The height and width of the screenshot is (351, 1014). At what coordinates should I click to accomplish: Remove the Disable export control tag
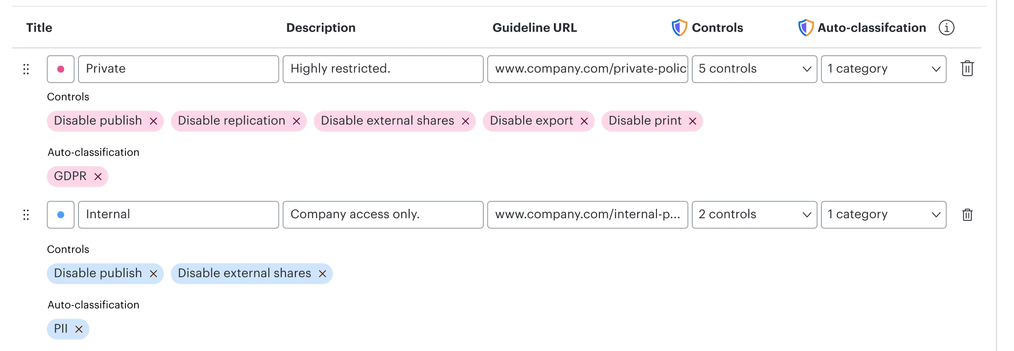click(584, 121)
